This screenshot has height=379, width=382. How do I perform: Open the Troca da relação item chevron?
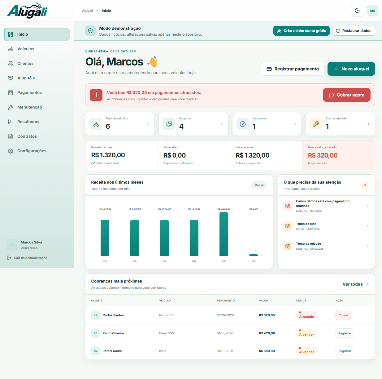[368, 246]
